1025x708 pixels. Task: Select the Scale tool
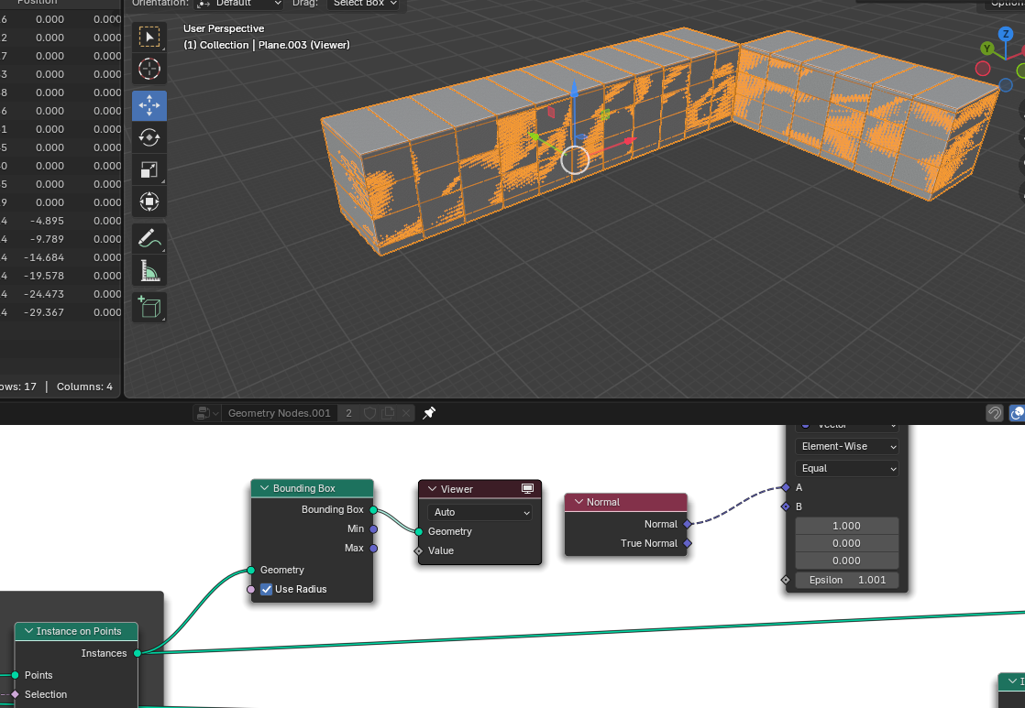point(149,169)
